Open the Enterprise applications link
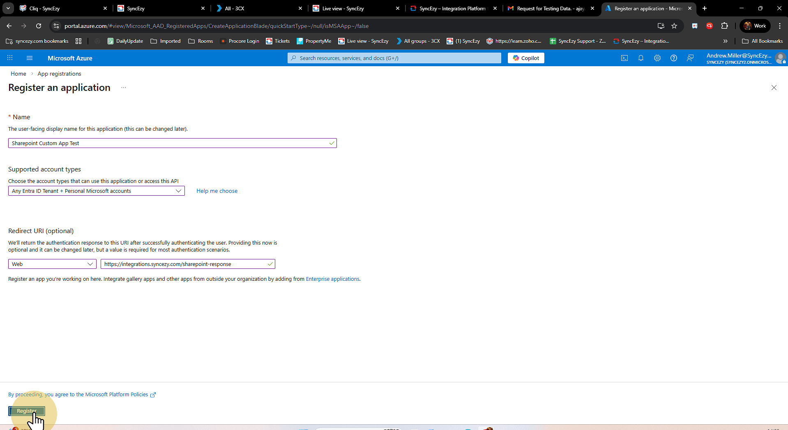Image resolution: width=788 pixels, height=430 pixels. pos(332,279)
